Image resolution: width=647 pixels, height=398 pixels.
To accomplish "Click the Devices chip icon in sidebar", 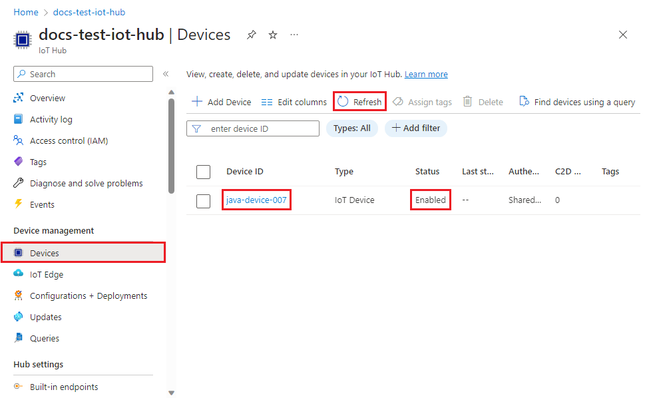I will pos(18,253).
